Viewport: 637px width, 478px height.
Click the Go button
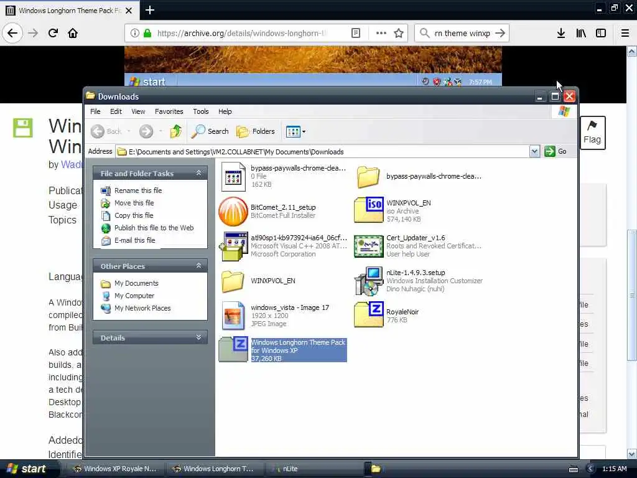click(556, 151)
